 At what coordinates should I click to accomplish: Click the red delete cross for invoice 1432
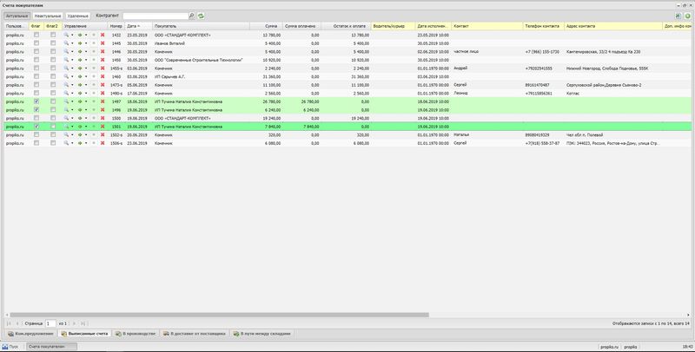tap(103, 35)
